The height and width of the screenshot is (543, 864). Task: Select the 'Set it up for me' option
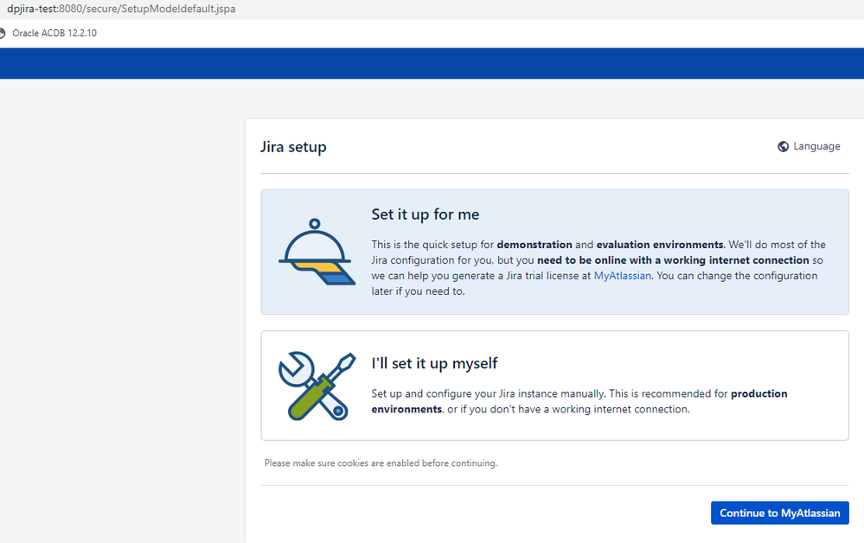[555, 252]
